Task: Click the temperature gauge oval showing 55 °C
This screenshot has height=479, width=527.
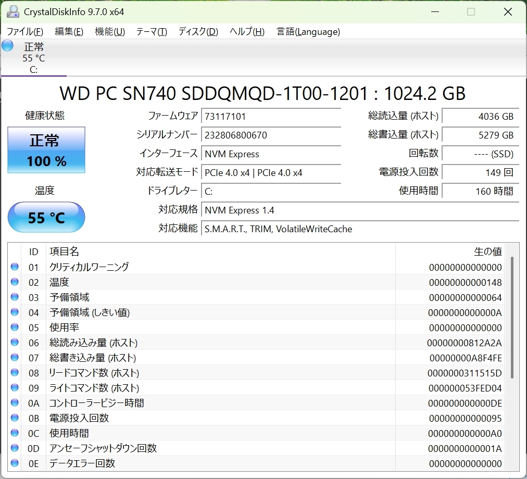Action: [x=46, y=217]
